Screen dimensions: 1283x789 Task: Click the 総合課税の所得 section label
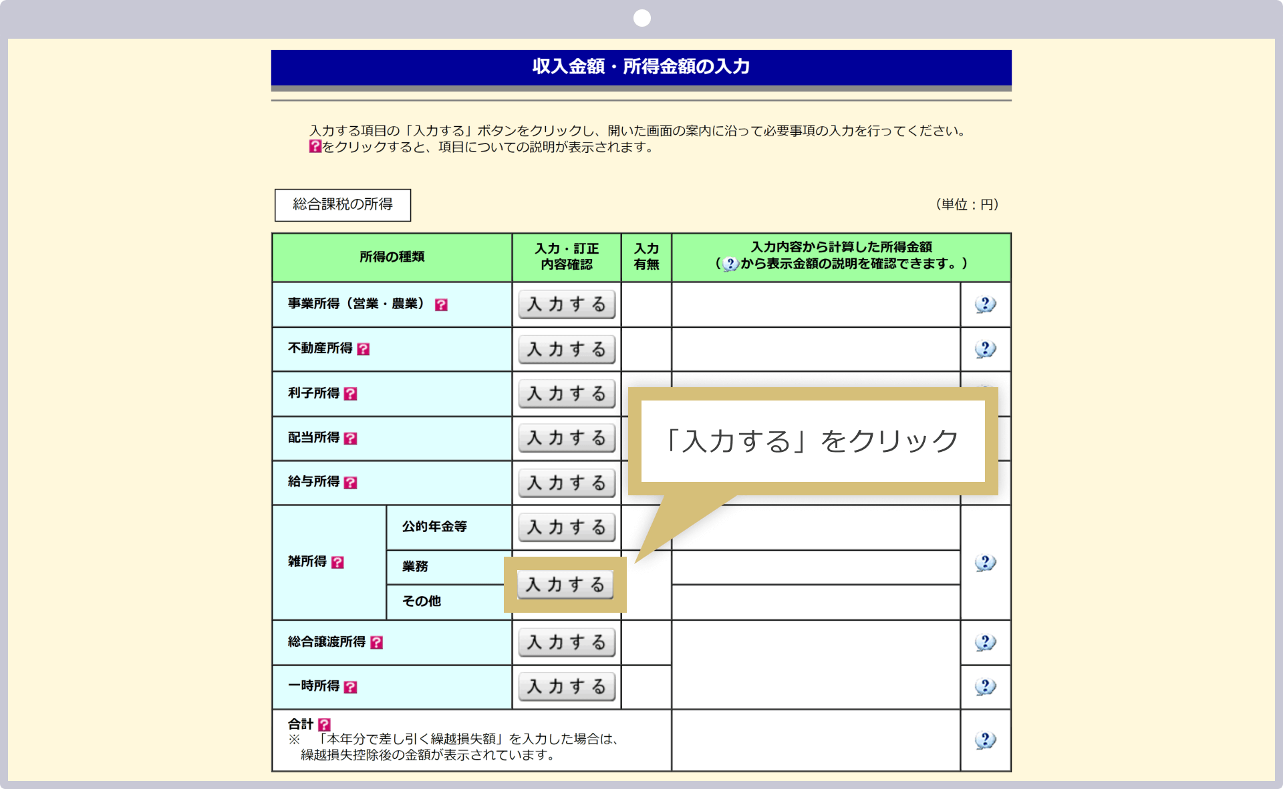[343, 205]
